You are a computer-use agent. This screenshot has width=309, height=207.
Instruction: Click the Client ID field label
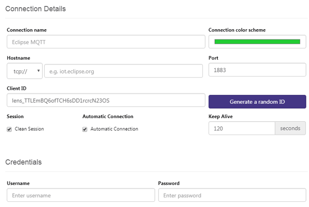pos(18,88)
